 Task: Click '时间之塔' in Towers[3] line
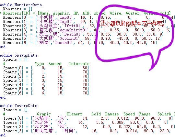(x=44, y=131)
